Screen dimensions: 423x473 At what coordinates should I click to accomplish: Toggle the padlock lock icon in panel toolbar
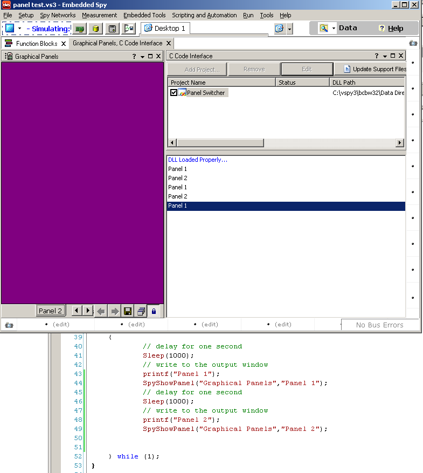[154, 311]
